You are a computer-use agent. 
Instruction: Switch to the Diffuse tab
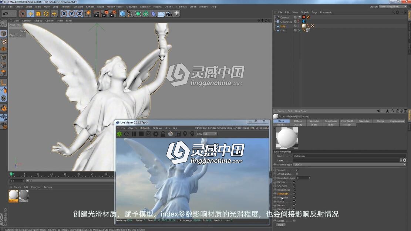pos(298,121)
